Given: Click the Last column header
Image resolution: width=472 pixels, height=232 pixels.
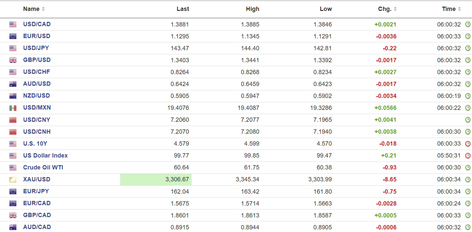Looking at the screenshot, I should coord(183,9).
